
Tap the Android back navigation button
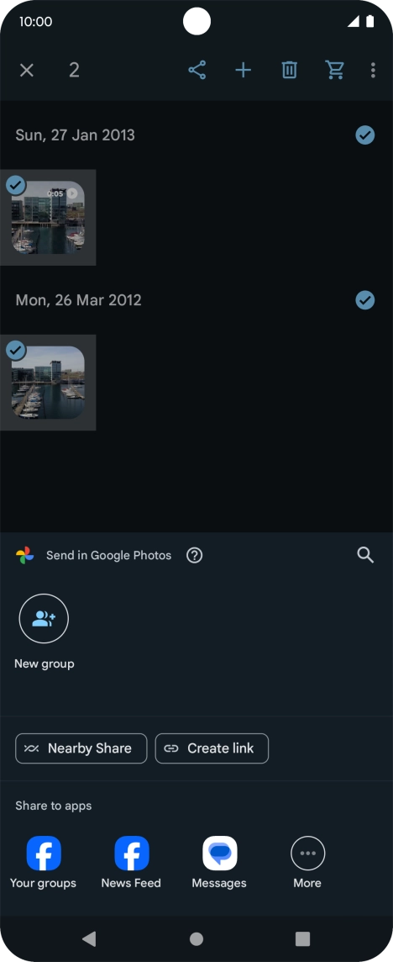coord(90,938)
